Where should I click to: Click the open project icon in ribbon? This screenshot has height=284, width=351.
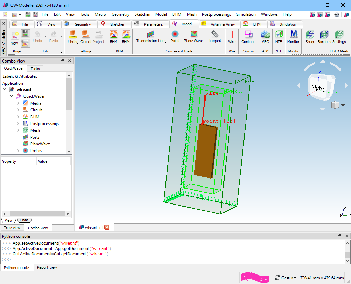coord(25,43)
